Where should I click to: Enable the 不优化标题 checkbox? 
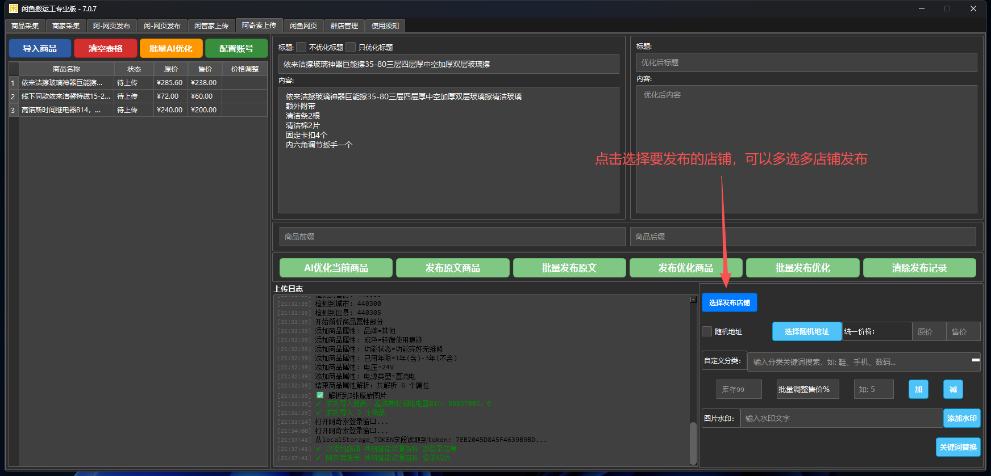(x=301, y=47)
